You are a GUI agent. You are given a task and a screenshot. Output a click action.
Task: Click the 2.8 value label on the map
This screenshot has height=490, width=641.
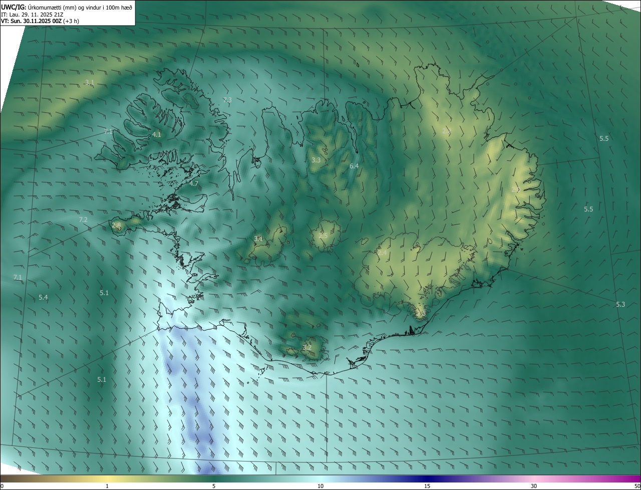coord(116,226)
